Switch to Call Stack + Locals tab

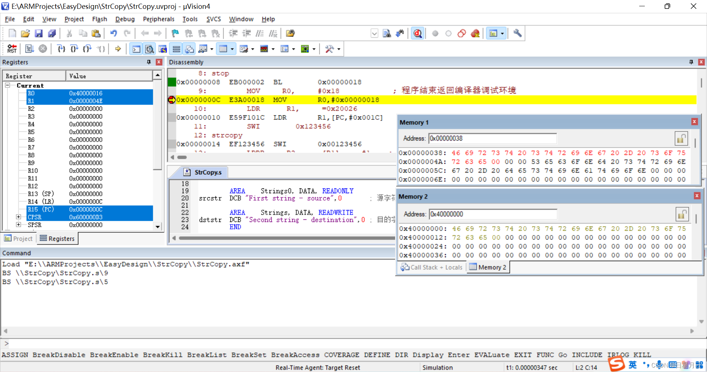click(432, 267)
